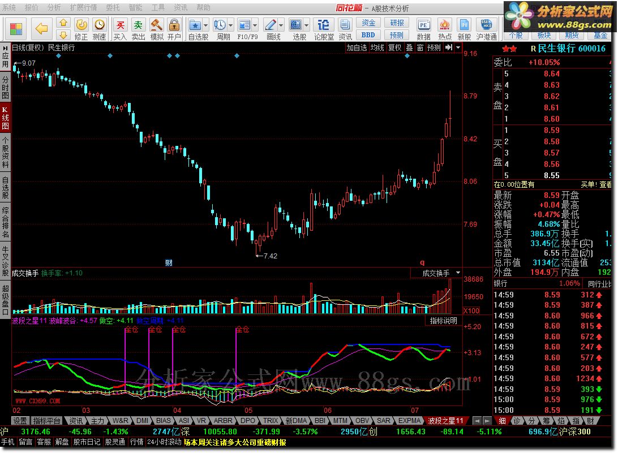Click the 修正 refresh icon
618x453 pixels.
(x=81, y=24)
